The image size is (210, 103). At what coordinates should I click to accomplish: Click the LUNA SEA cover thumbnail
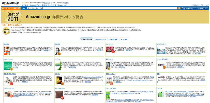(161, 51)
